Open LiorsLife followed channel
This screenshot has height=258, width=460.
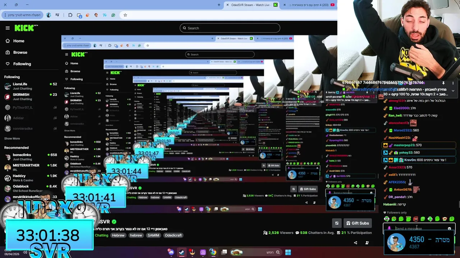coord(31,86)
